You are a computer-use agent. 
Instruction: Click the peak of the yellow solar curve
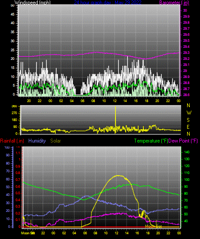118,175
